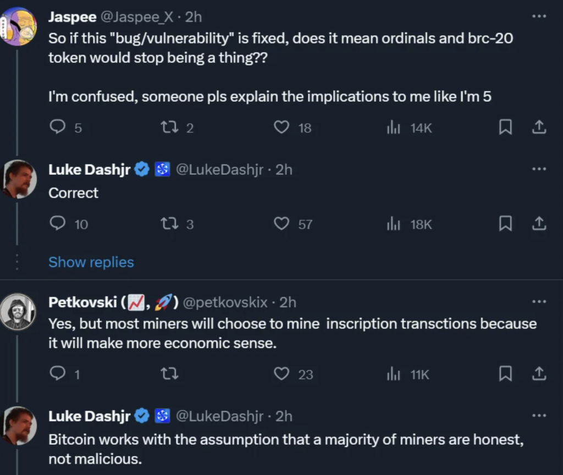
Task: Open more options on Jaspee's tweet
Action: (539, 16)
